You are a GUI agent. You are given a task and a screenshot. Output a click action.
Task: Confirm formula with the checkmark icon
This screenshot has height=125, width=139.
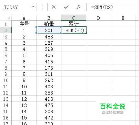[x=66, y=7]
